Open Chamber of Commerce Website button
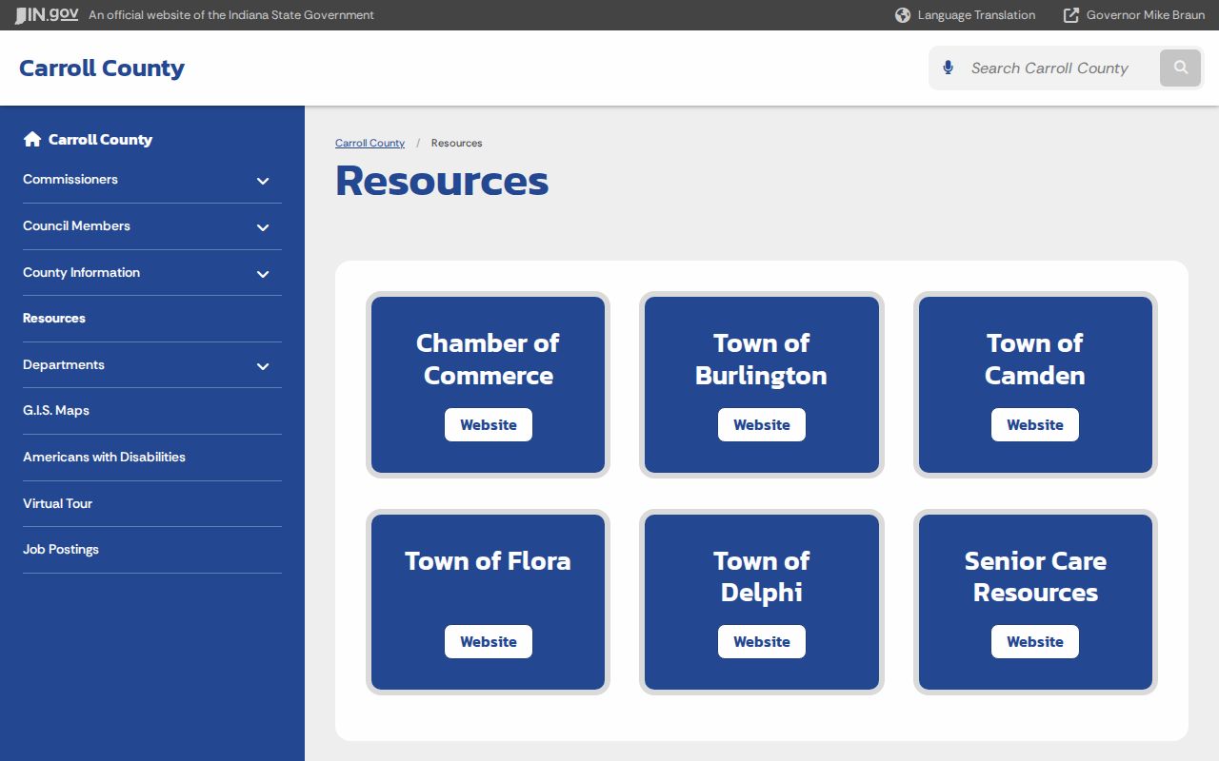This screenshot has width=1219, height=761. [489, 425]
